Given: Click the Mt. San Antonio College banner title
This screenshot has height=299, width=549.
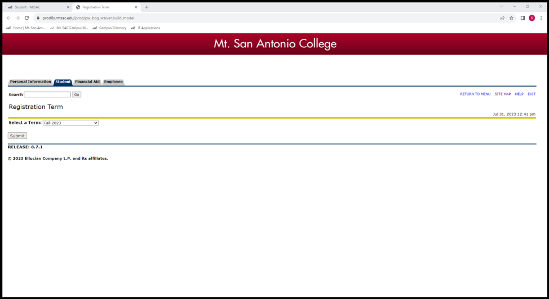Looking at the screenshot, I should click(x=275, y=44).
